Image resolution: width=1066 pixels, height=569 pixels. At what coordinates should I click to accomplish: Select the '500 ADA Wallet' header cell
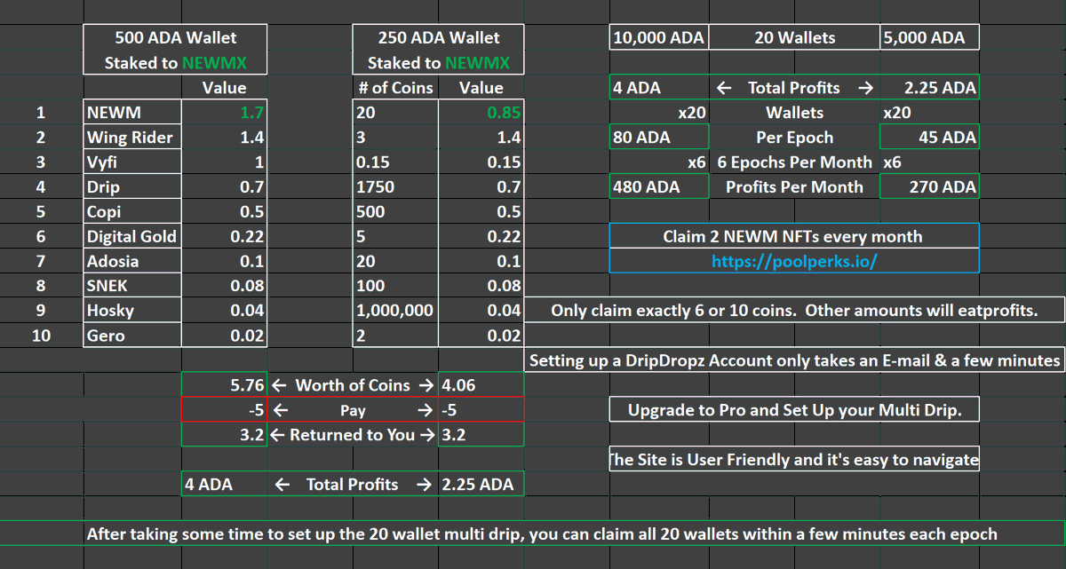[x=176, y=38]
